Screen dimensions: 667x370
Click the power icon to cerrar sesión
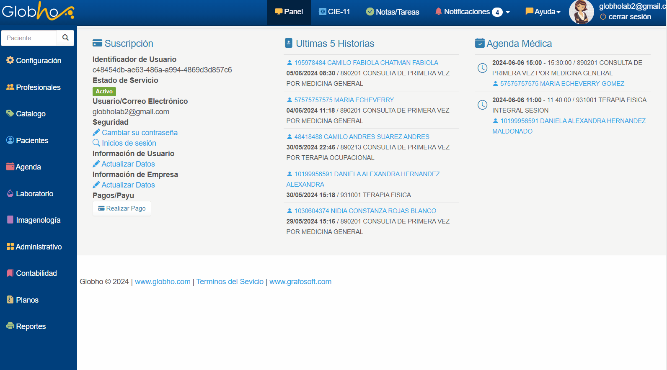coord(603,17)
